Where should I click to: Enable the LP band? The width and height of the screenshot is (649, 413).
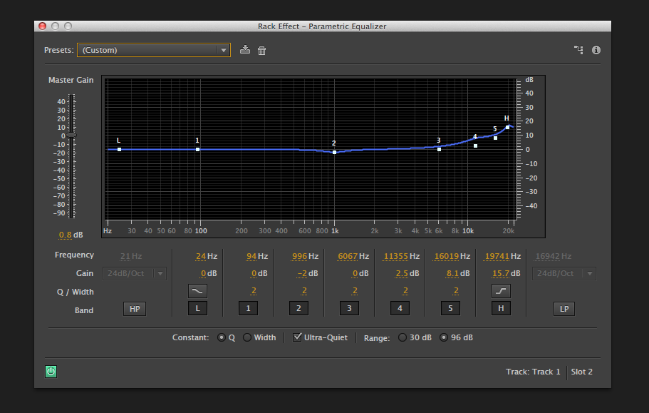(x=564, y=307)
